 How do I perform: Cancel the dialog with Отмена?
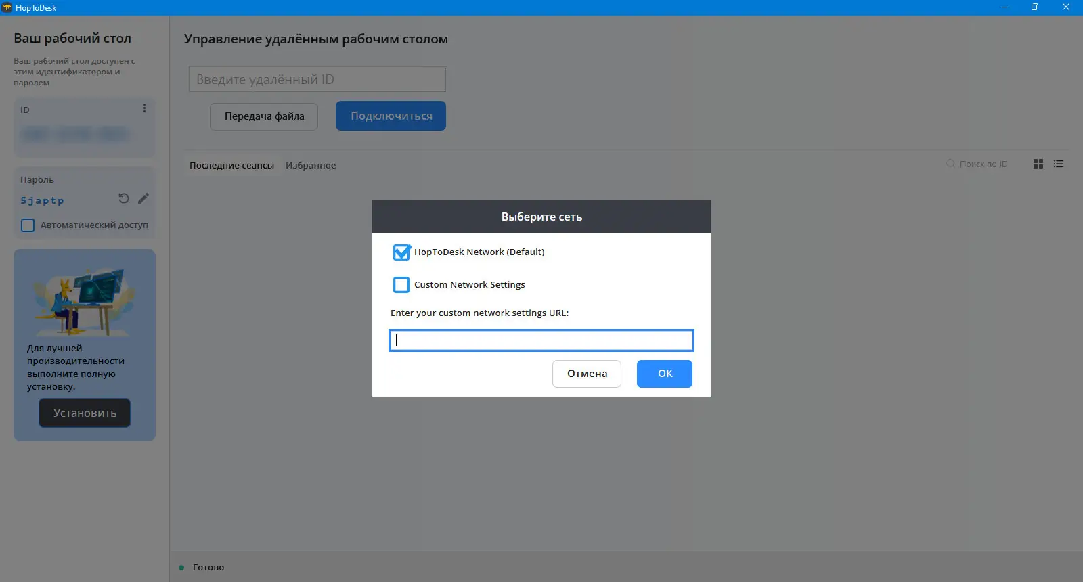tap(587, 374)
